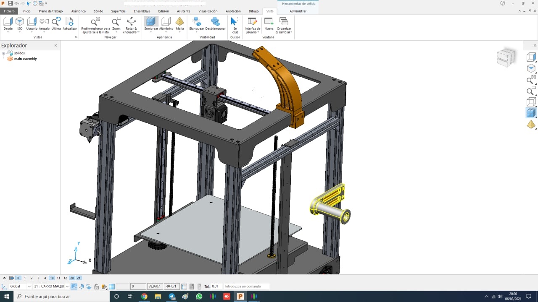Toggle level 10 visibility
The height and width of the screenshot is (302, 538).
point(52,278)
